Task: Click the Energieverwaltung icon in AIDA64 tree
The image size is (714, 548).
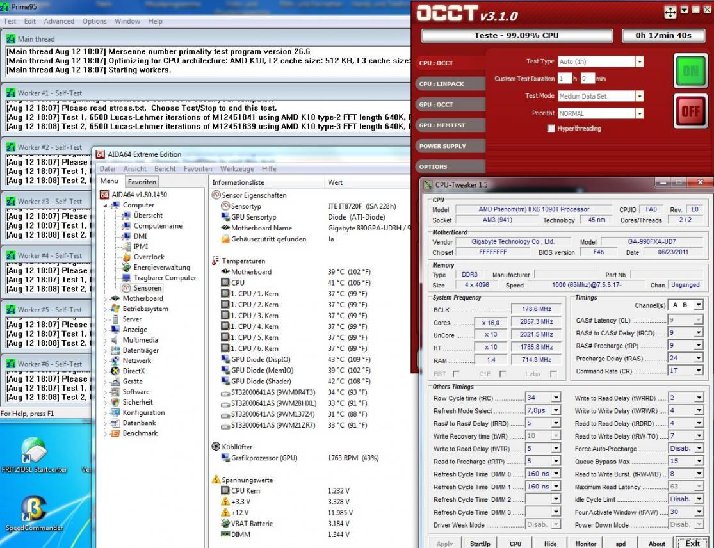Action: click(x=126, y=268)
